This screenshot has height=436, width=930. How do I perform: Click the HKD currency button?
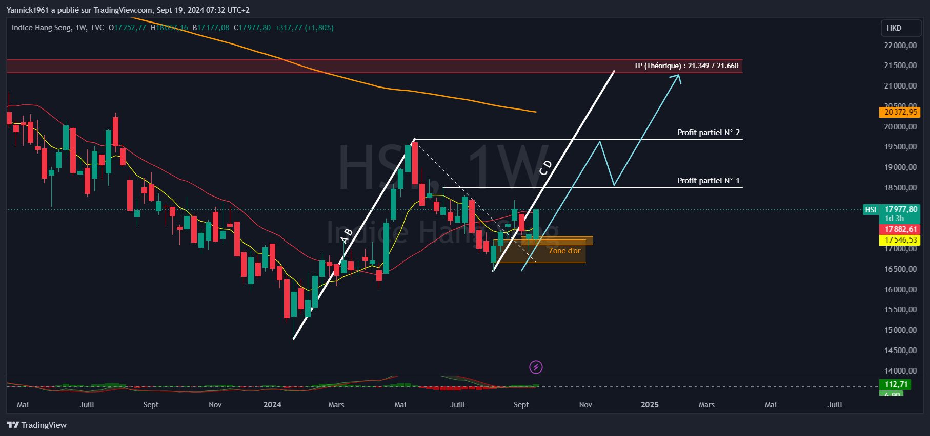click(901, 28)
